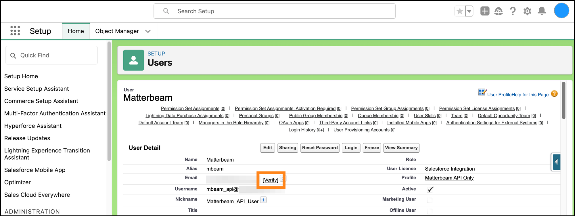Viewport: 575px width, 216px height.
Task: Open Help for this Page link
Action: [x=530, y=95]
